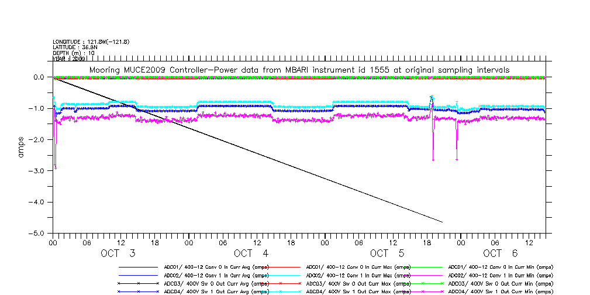This screenshot has height=295, width=590.
Task: Click the ADC01 Conv 0 Curr Avg legend label
Action: point(216,267)
